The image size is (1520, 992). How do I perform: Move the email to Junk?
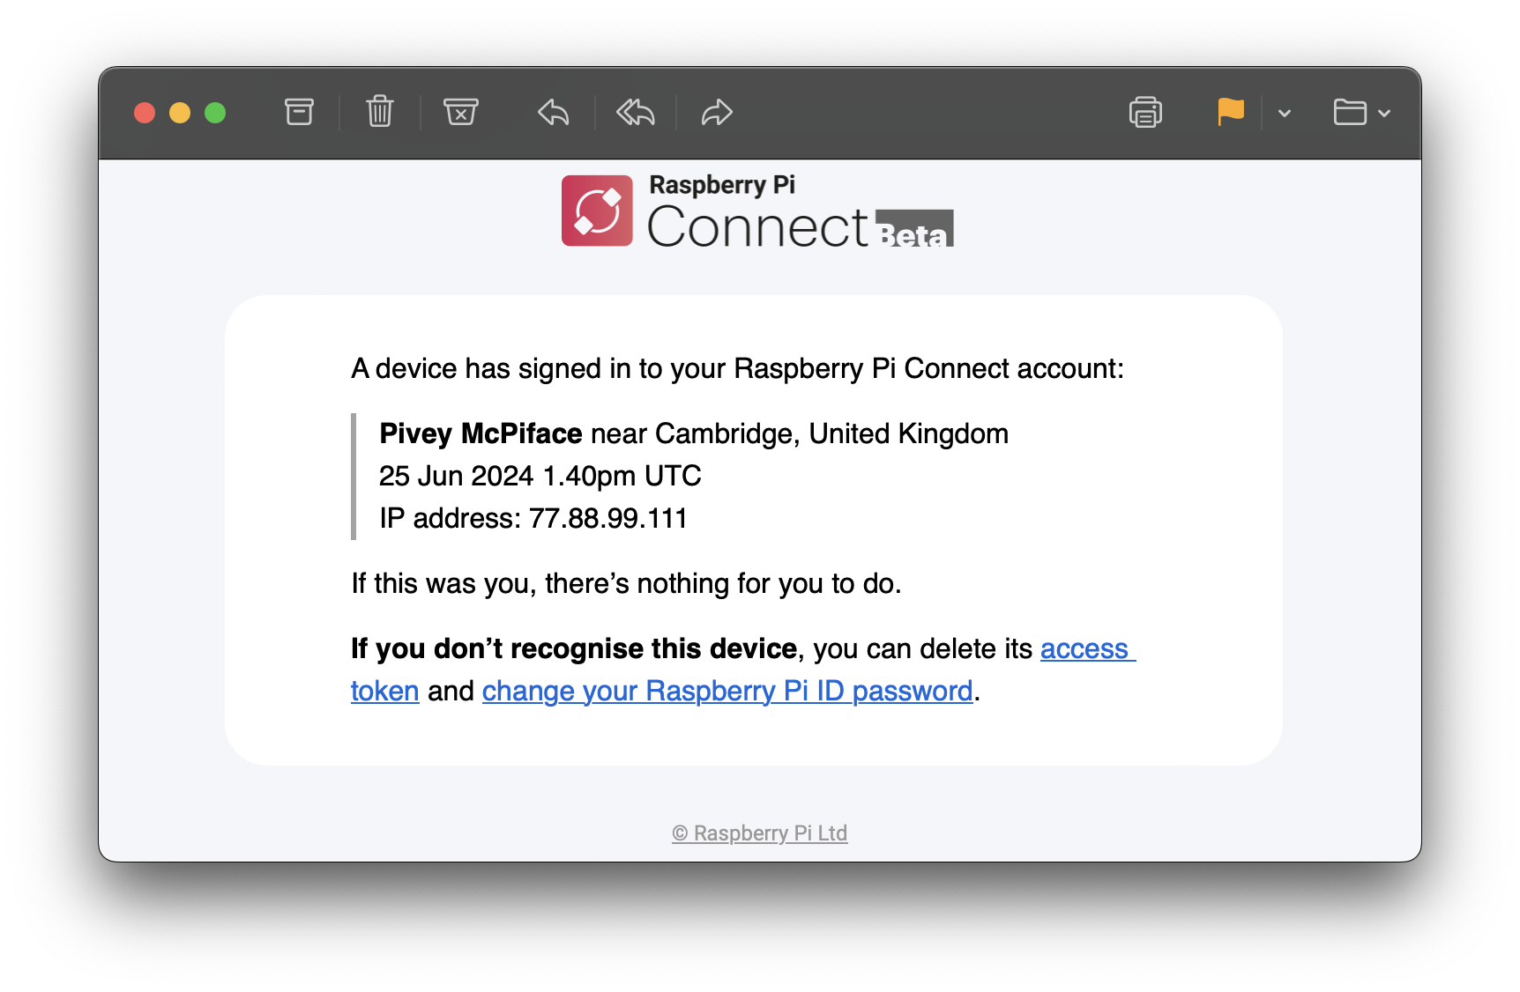coord(460,112)
